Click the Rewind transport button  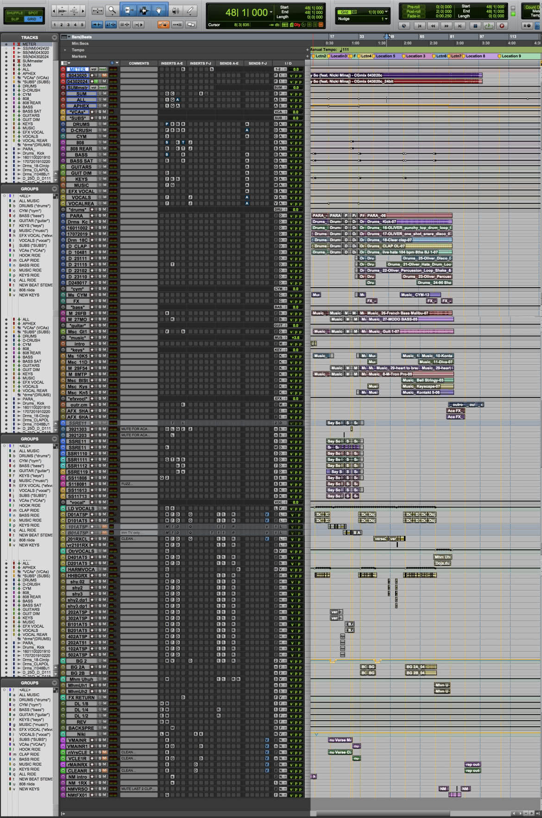(433, 26)
